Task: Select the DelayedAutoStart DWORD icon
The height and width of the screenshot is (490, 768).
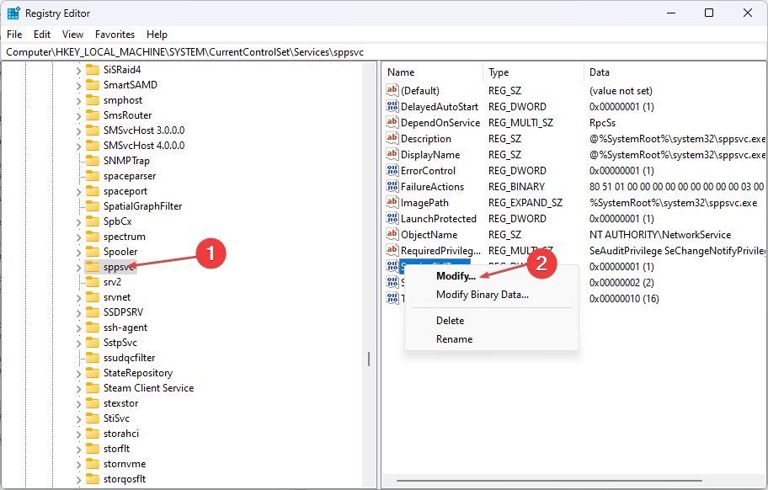Action: tap(392, 106)
